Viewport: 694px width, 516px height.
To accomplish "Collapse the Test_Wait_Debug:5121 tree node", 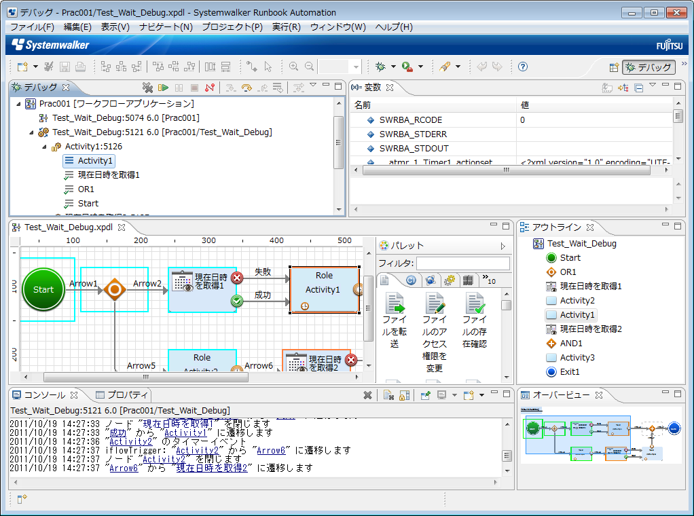I will tap(31, 132).
